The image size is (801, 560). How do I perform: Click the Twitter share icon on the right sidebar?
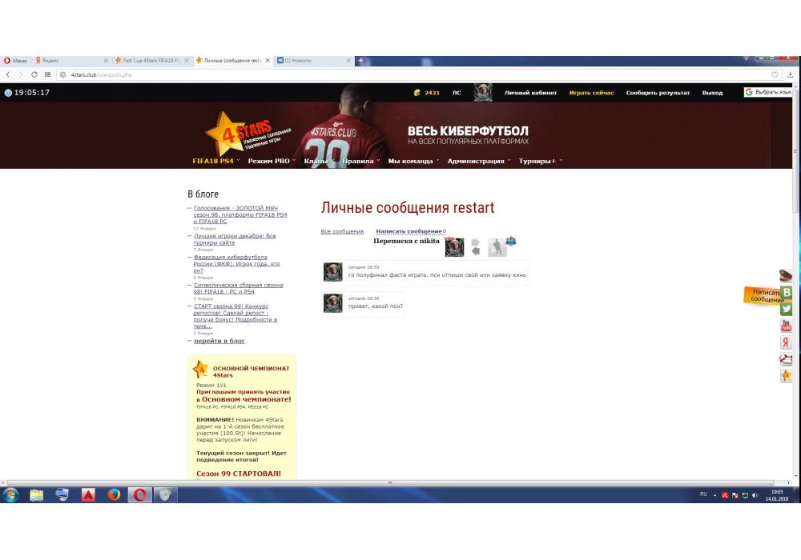787,309
